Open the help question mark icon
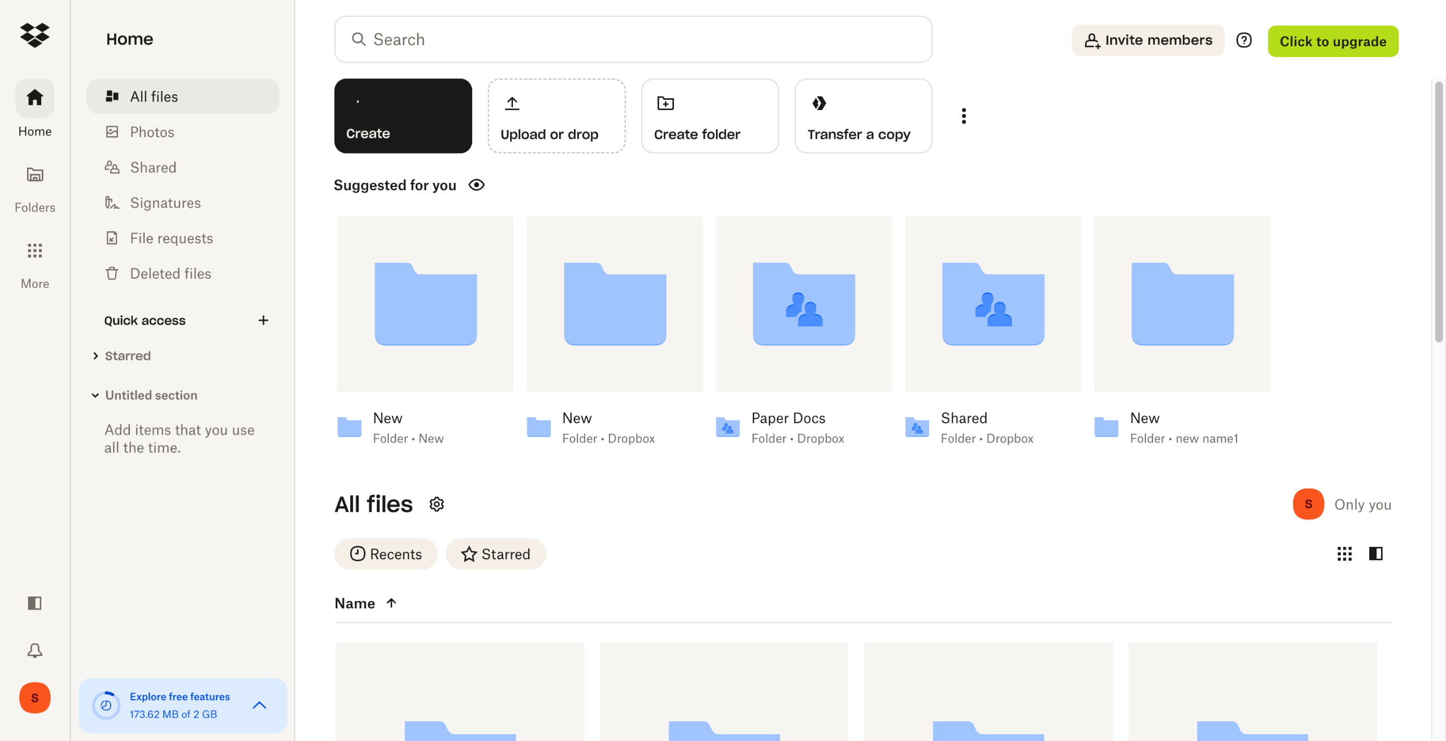Viewport: 1446px width, 741px height. click(1243, 40)
